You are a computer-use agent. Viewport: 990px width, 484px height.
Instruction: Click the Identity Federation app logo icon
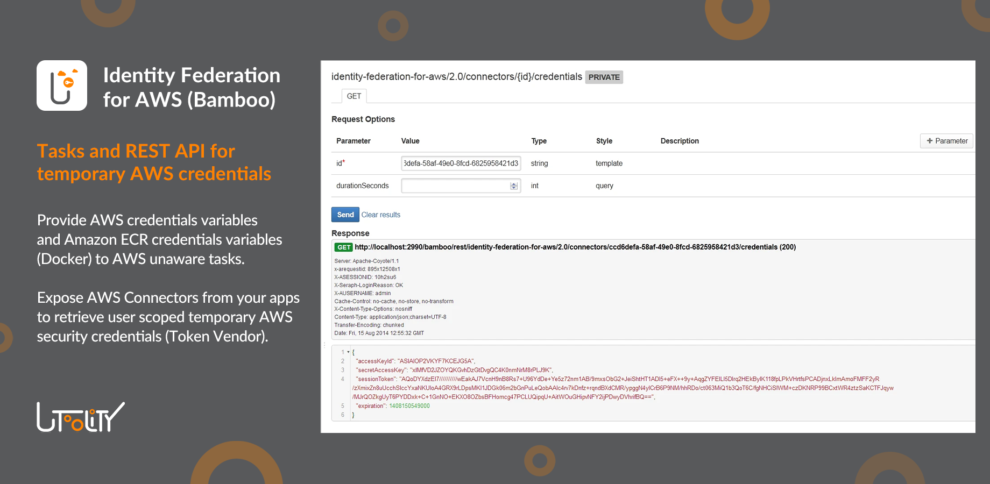[62, 86]
